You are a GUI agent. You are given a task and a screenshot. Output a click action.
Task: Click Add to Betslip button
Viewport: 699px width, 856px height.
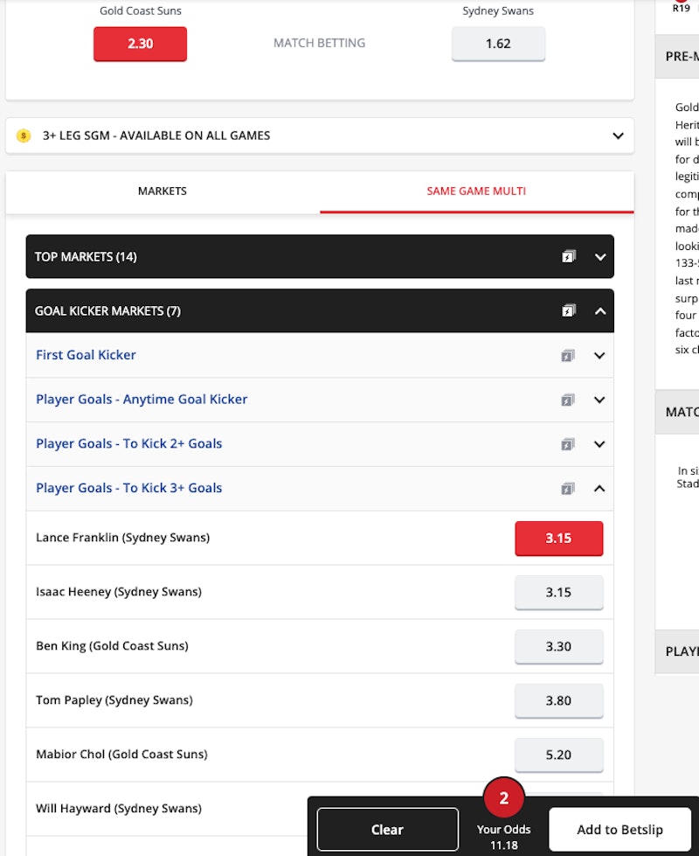[x=619, y=830]
